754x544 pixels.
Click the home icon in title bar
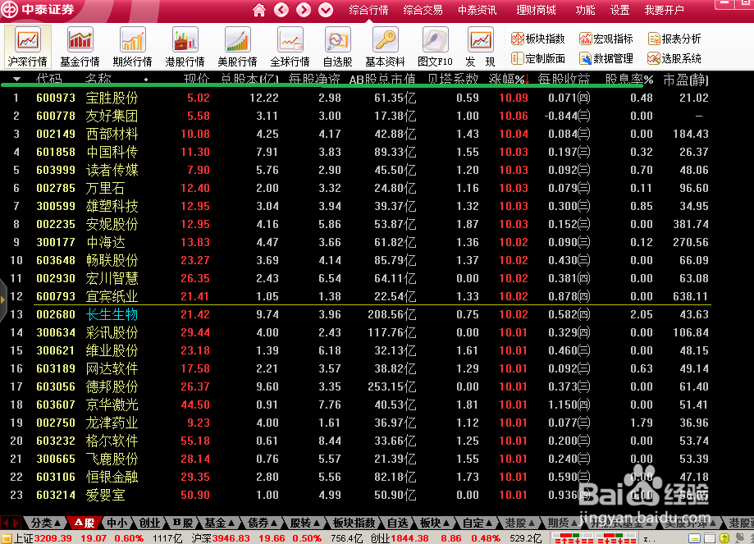tap(258, 10)
